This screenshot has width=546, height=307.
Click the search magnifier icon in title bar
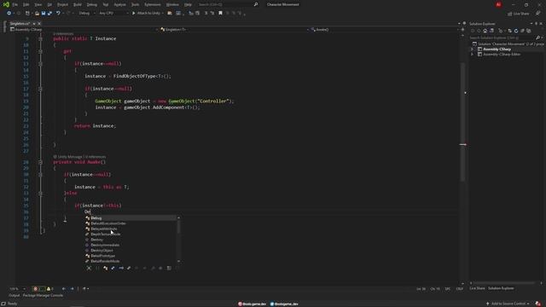coord(256,4)
